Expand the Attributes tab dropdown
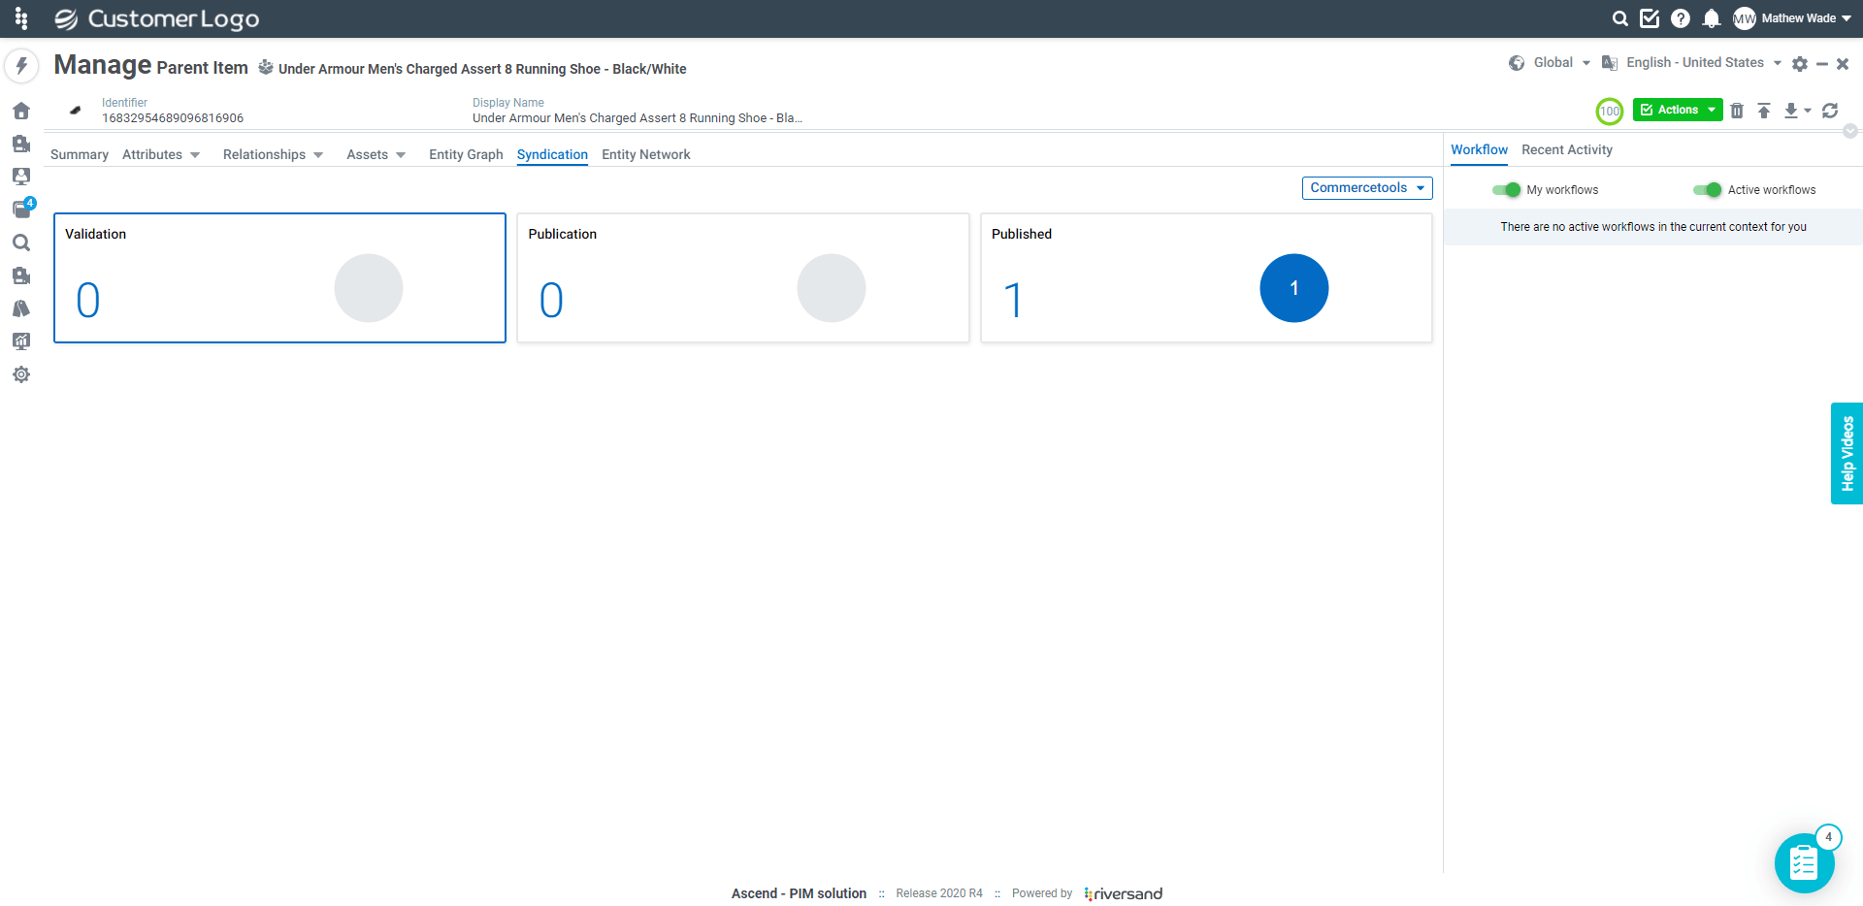This screenshot has width=1863, height=906. pyautogui.click(x=195, y=155)
